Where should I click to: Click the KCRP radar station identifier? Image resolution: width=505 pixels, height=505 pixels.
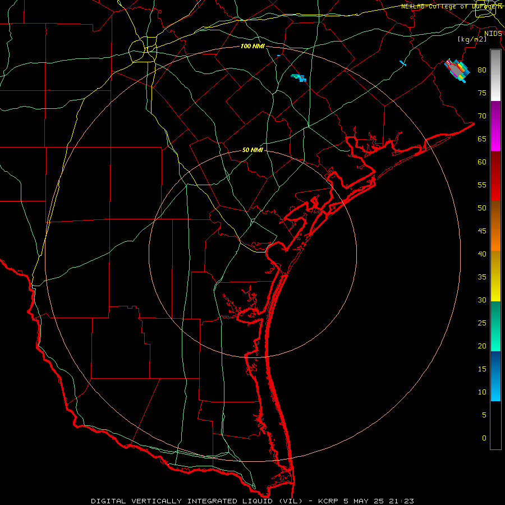(x=328, y=501)
